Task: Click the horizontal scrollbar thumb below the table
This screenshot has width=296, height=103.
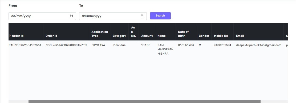Action: click(x=144, y=102)
